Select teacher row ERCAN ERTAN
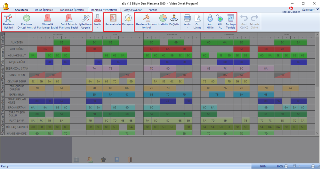The height and width of the screenshot is (169, 320). pyautogui.click(x=17, y=107)
